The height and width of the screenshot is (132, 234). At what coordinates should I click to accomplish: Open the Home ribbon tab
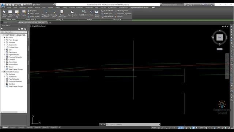coord(9,7)
